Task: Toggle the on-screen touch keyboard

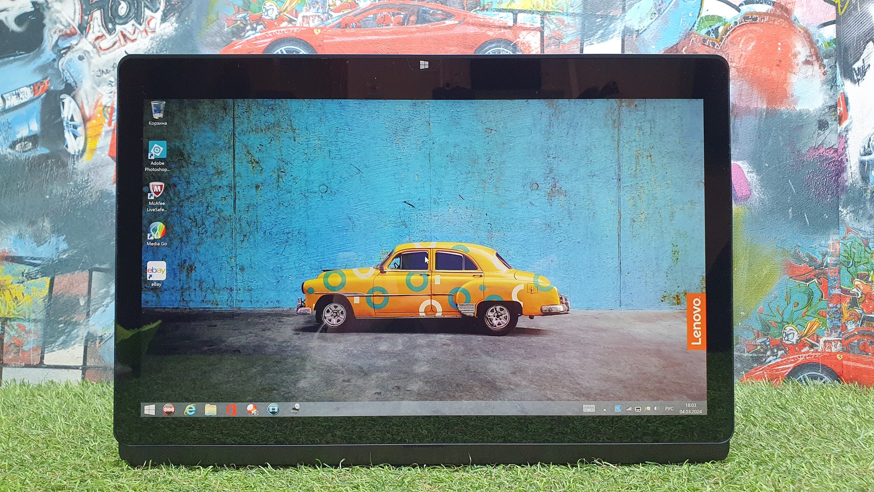Action: [589, 409]
